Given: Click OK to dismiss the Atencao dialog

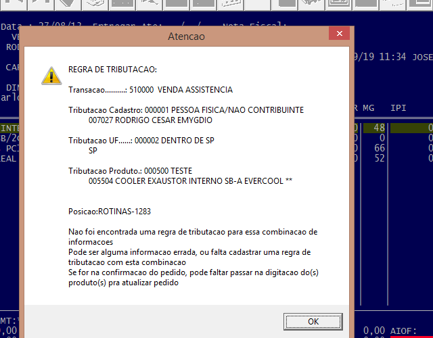Looking at the screenshot, I should point(313,322).
